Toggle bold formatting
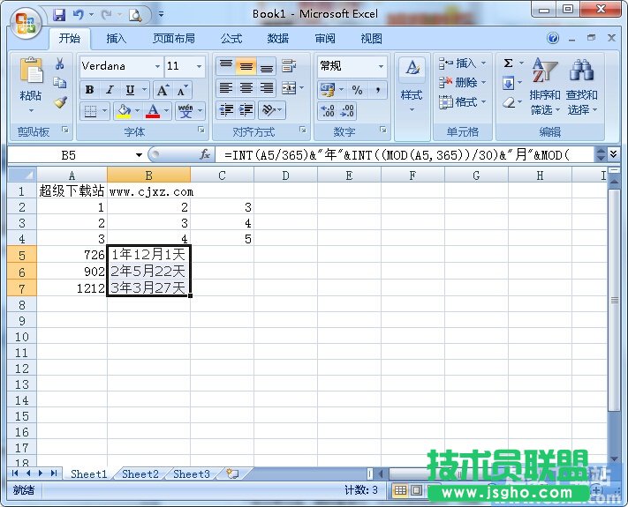The width and height of the screenshot is (628, 507). (x=89, y=90)
